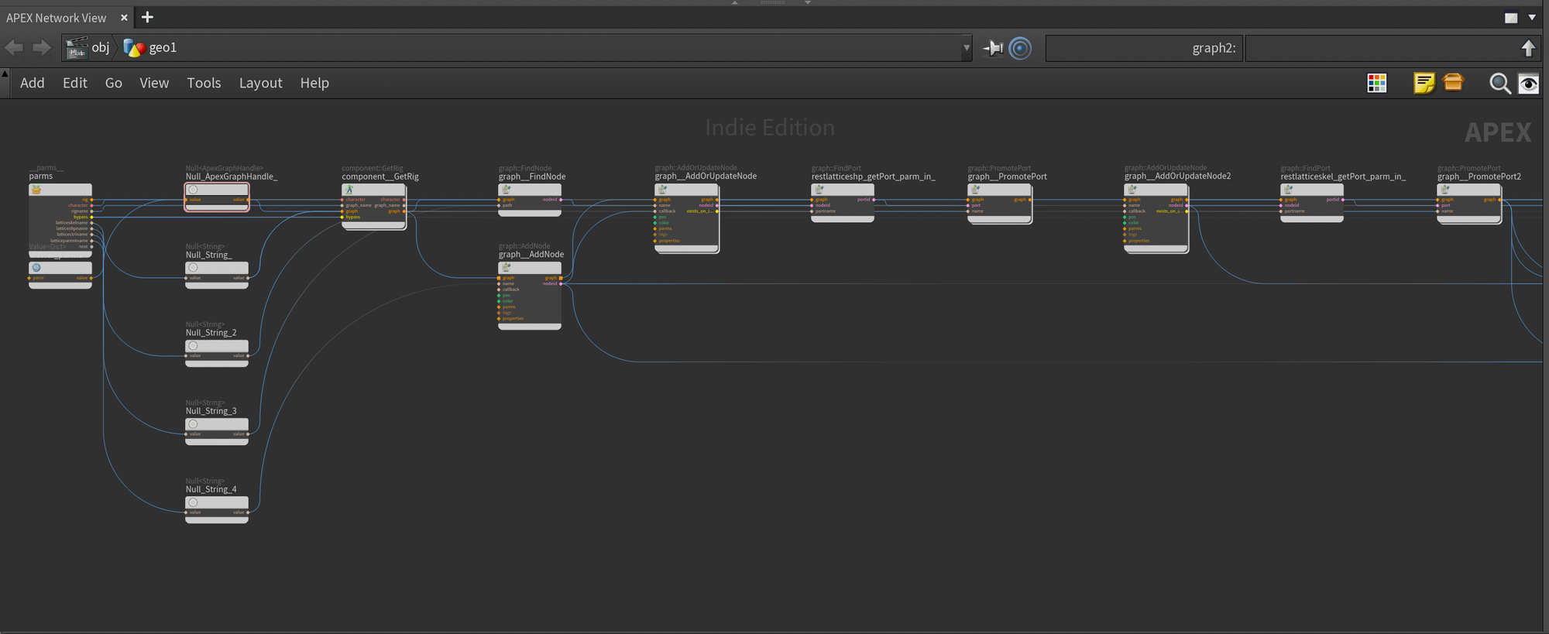
Task: Click the magnifying glass find icon
Action: pyautogui.click(x=1499, y=84)
